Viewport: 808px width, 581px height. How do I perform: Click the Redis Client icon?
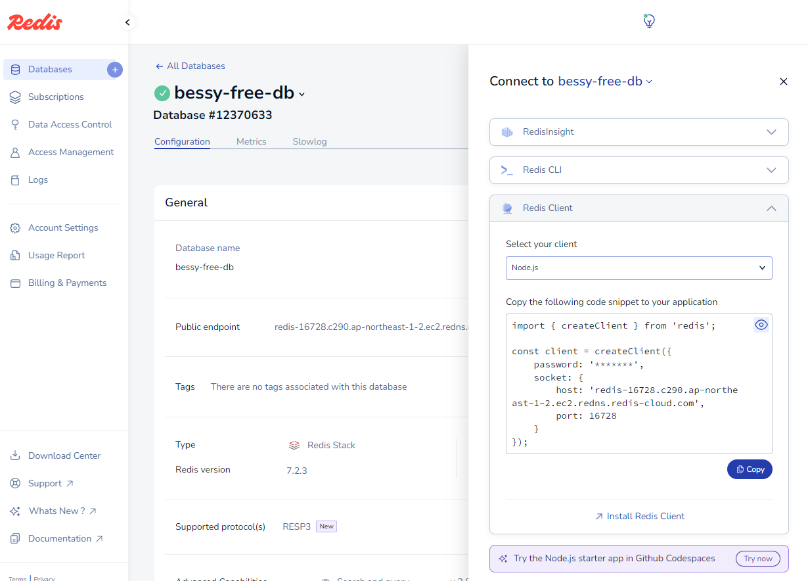tap(507, 208)
